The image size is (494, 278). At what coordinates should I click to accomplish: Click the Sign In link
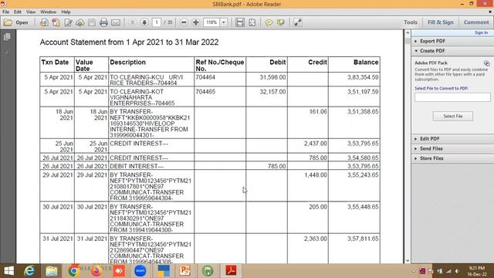(x=481, y=32)
